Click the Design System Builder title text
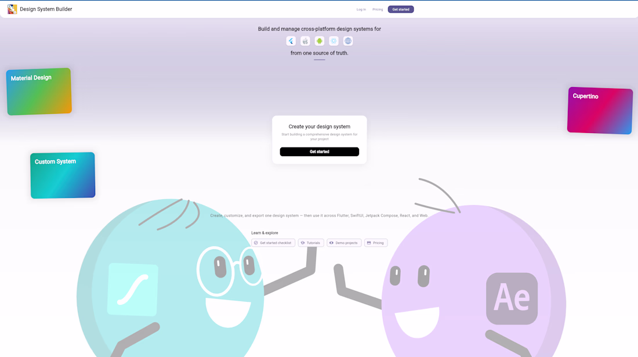Screen dimensions: 638x357 [46, 9]
